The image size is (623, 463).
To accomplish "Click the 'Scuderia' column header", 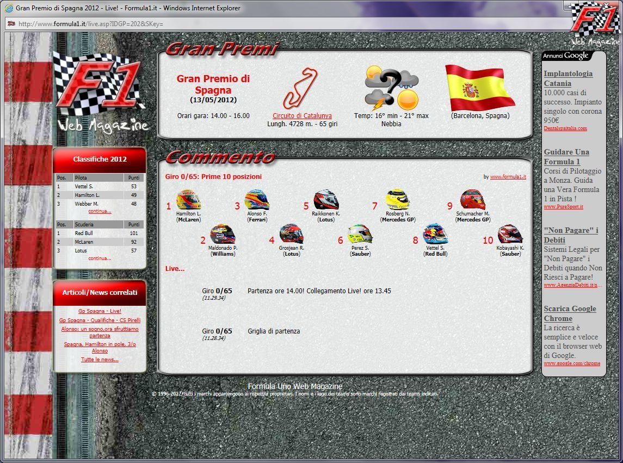I will 98,225.
